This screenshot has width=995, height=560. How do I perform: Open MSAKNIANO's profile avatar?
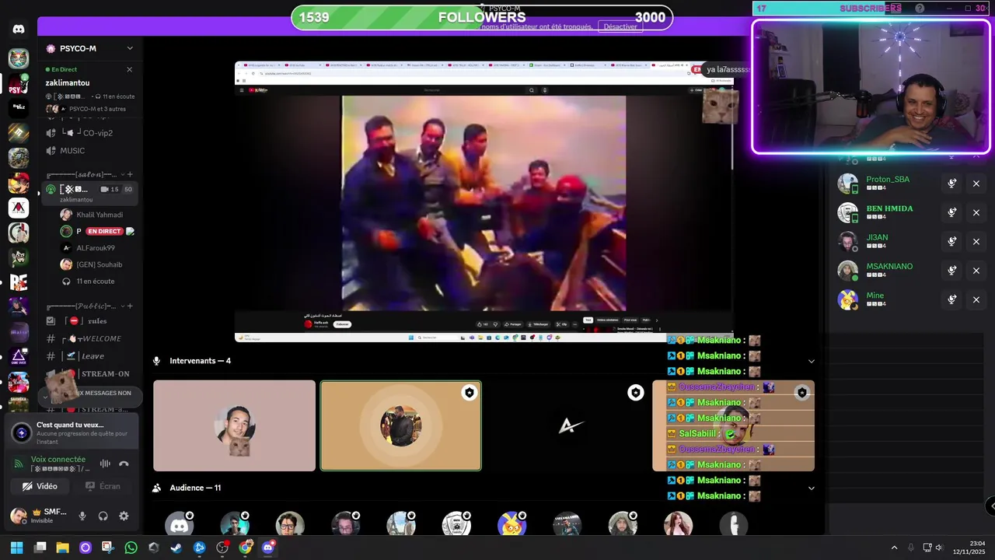[847, 271]
